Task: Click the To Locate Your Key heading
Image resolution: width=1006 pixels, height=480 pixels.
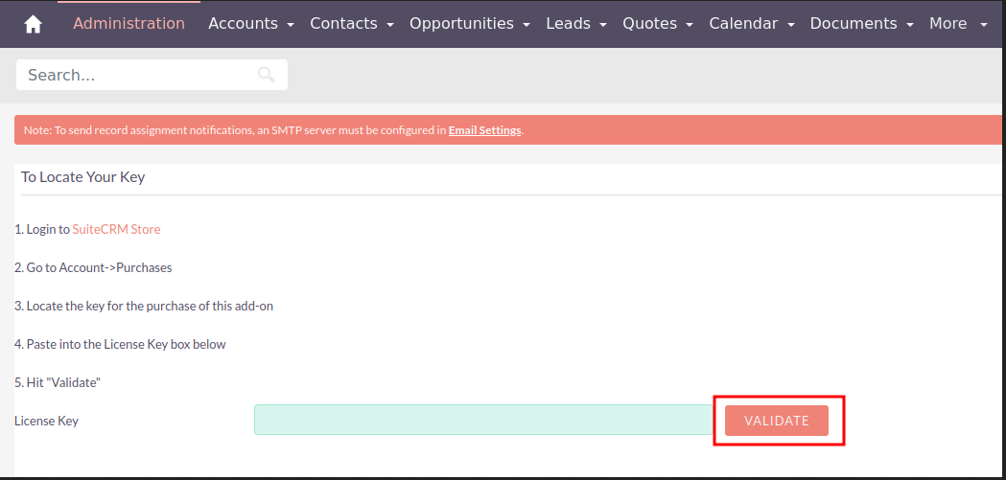Action: click(83, 177)
